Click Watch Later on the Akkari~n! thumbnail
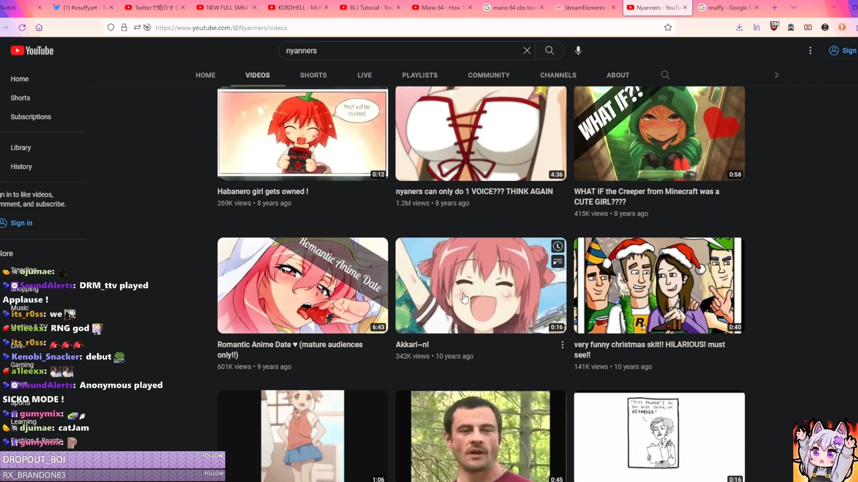 click(x=558, y=246)
